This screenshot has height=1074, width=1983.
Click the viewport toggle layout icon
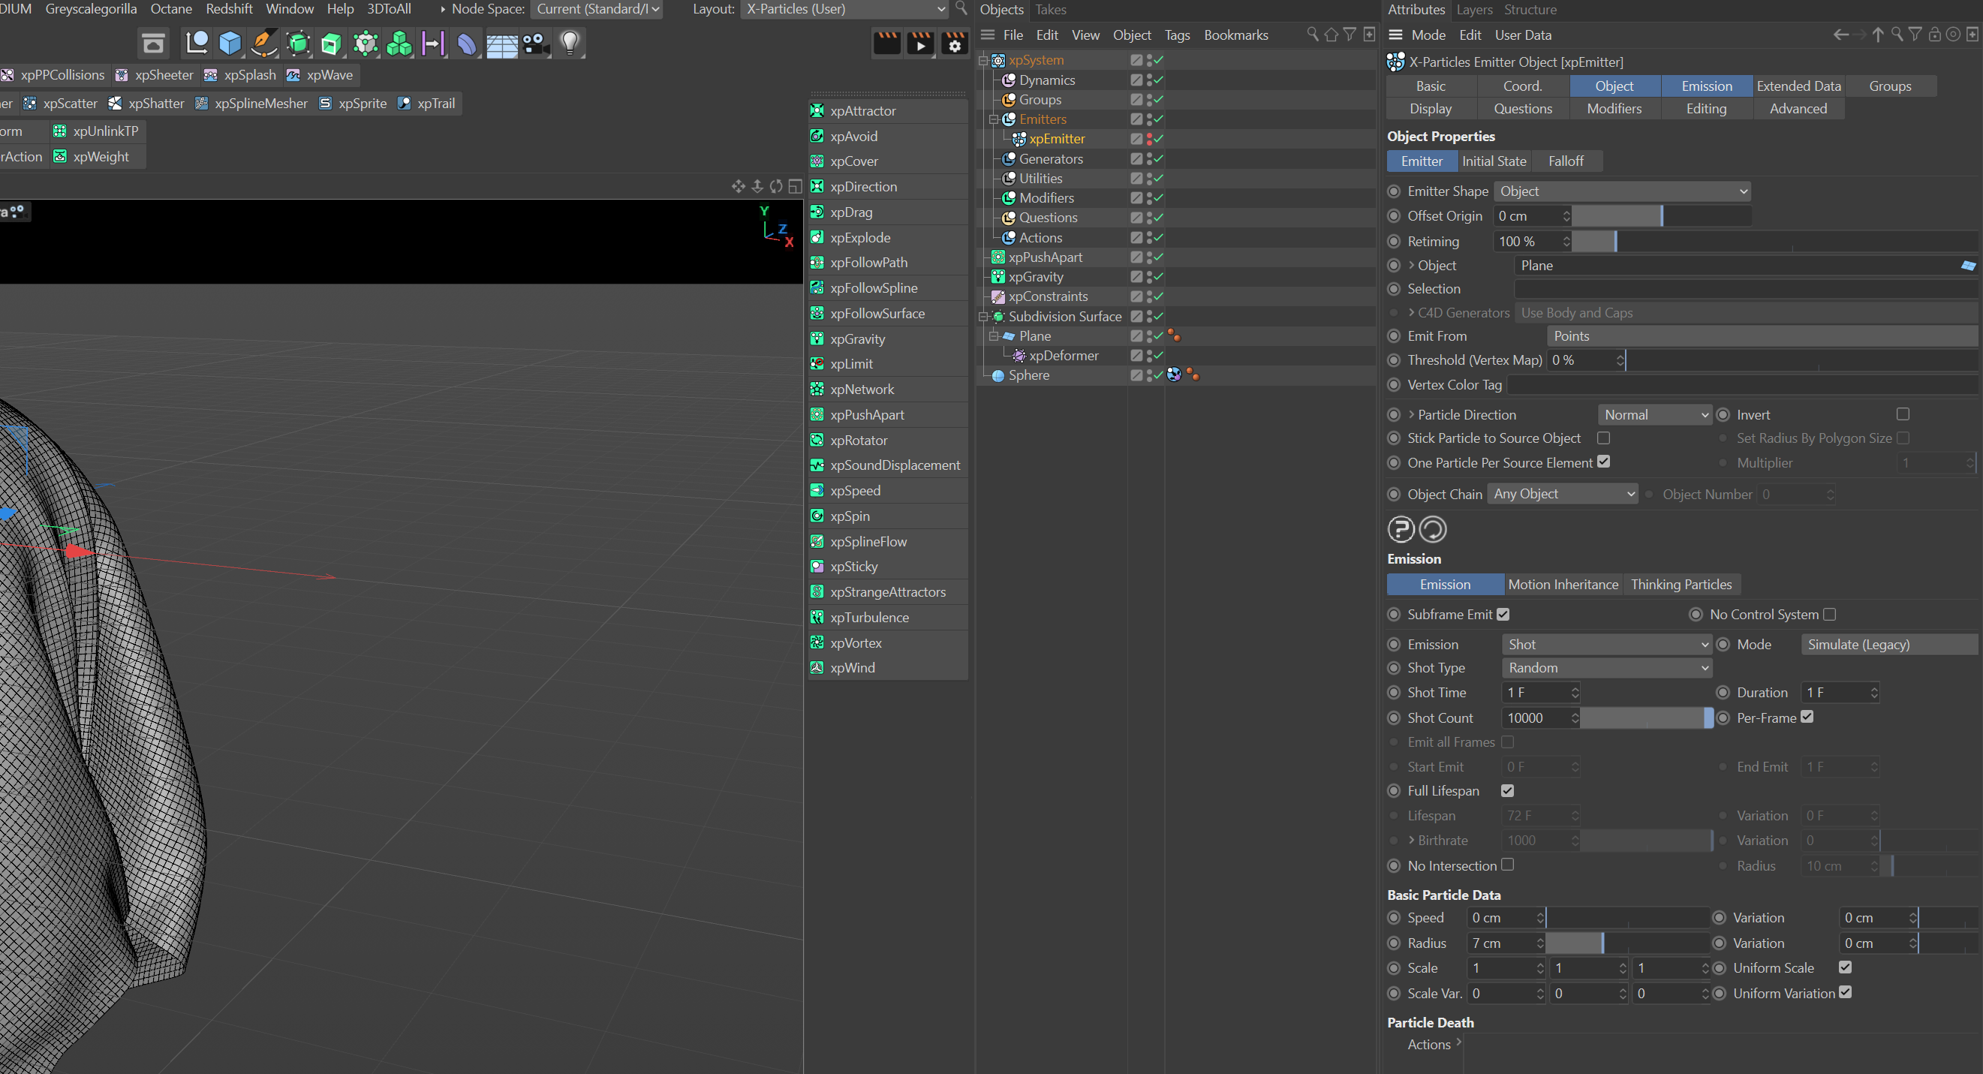click(795, 186)
